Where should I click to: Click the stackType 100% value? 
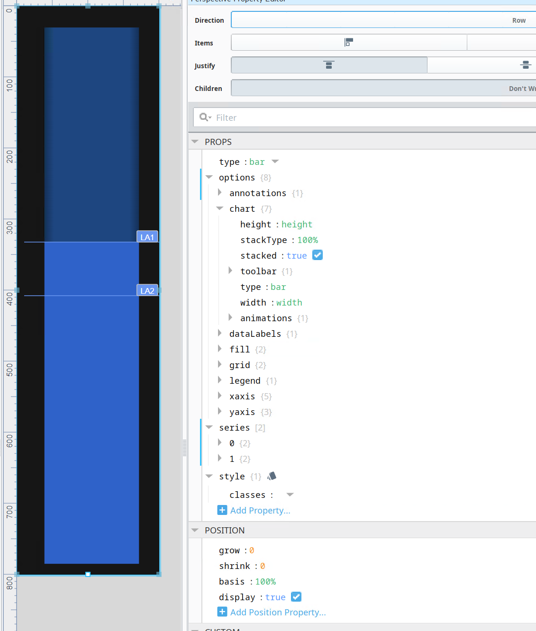pyautogui.click(x=308, y=240)
